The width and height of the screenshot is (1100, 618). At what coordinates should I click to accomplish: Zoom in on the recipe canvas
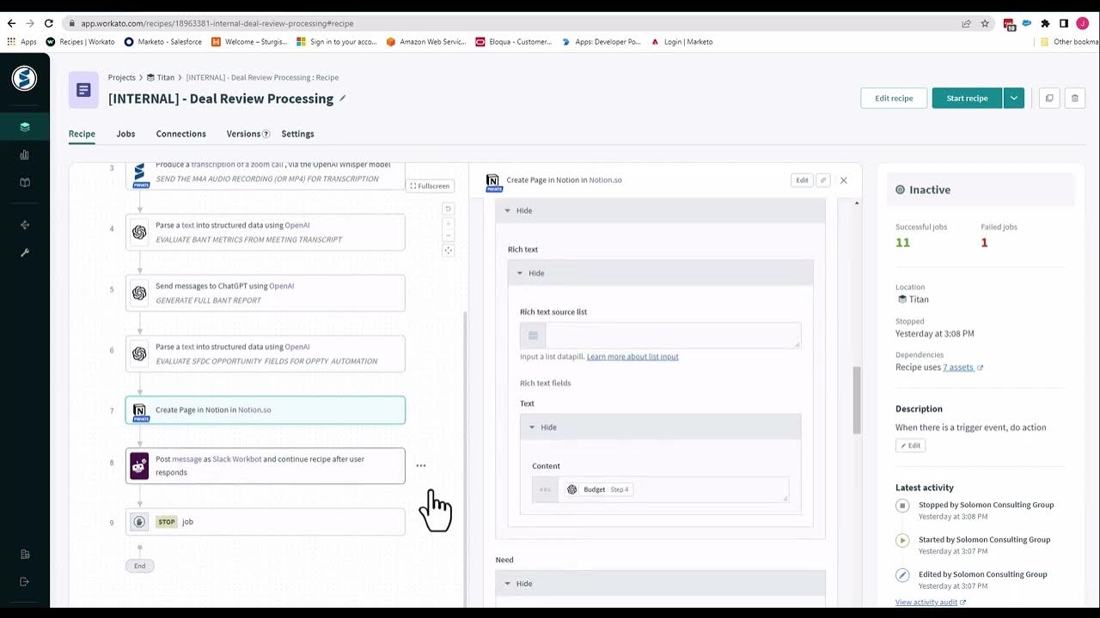[448, 222]
